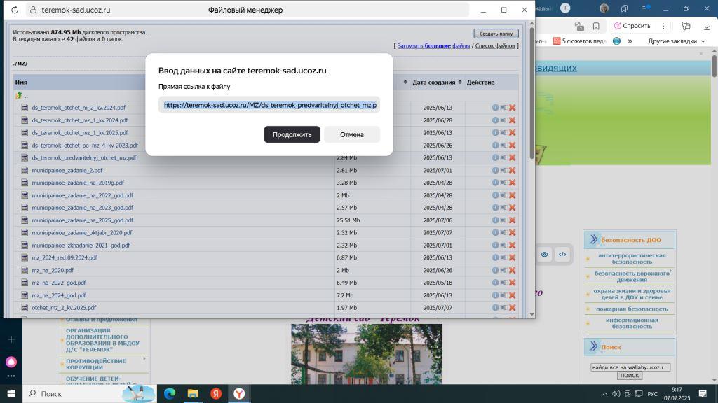Open the browser downloads icon

(706, 26)
